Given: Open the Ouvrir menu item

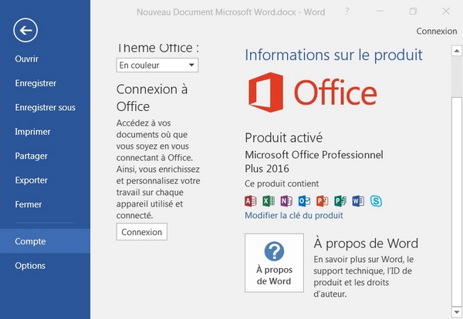Looking at the screenshot, I should [26, 59].
